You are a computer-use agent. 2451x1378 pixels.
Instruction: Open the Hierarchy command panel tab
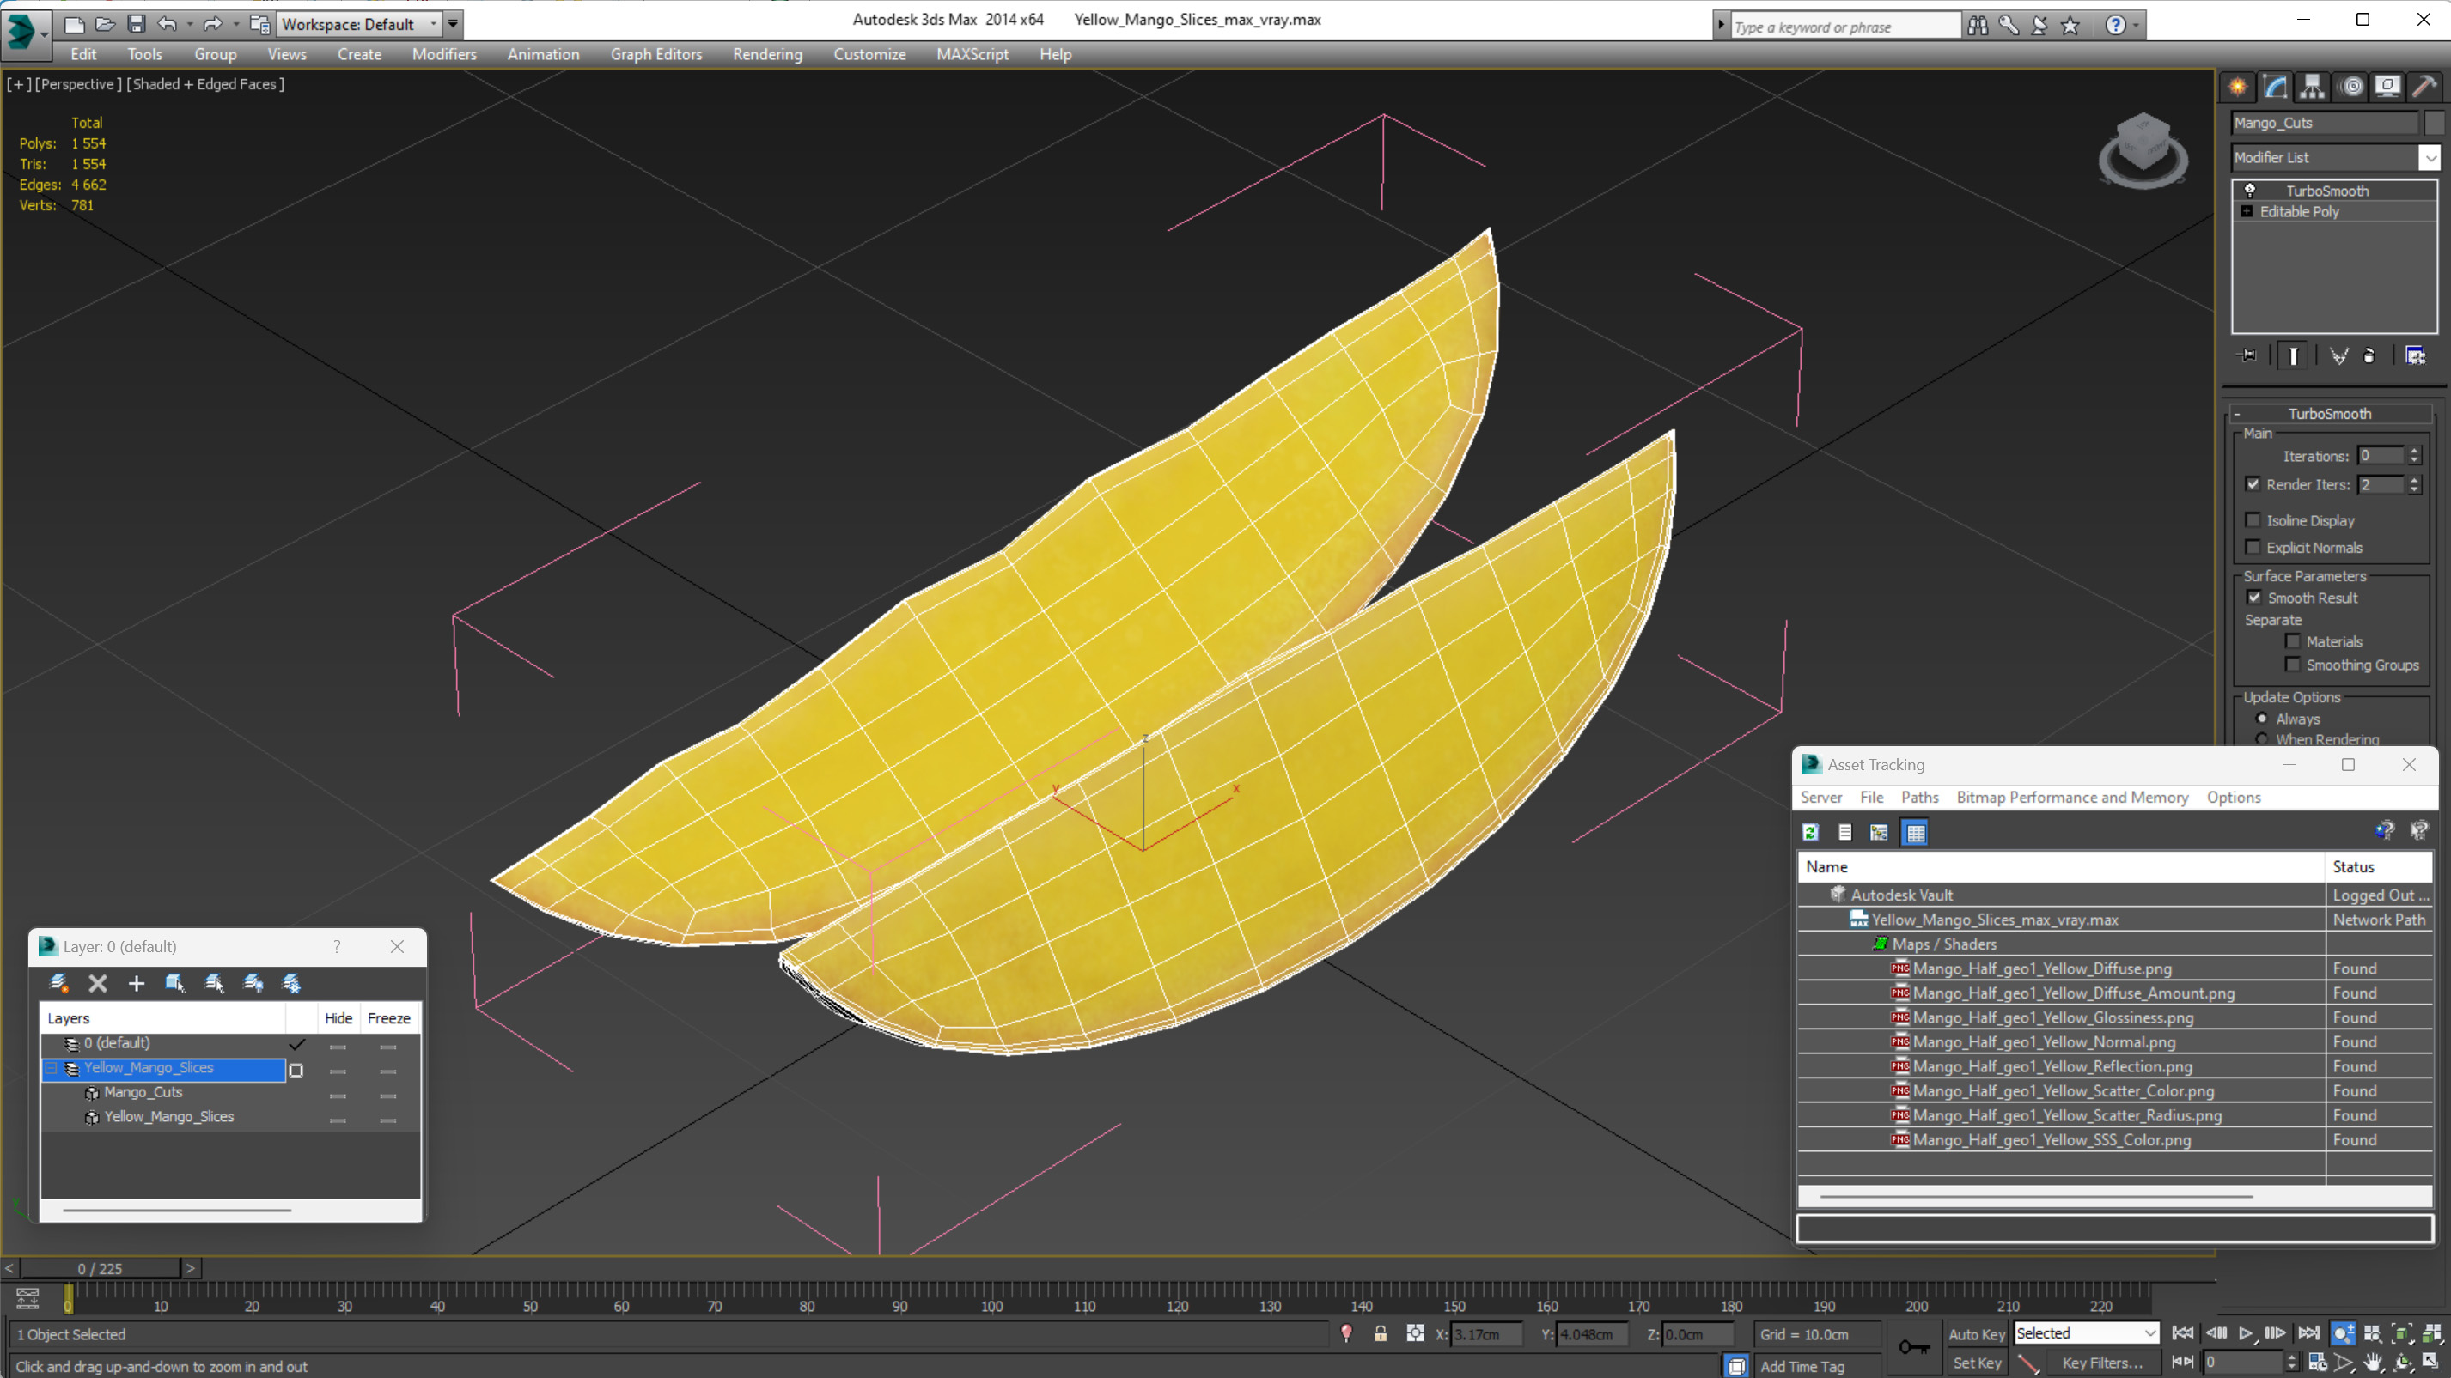click(2312, 87)
